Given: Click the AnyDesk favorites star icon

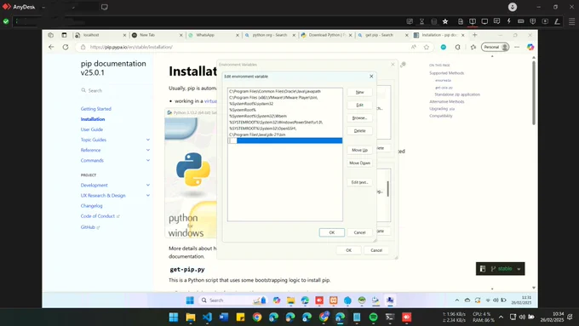Looking at the screenshot, I should (445, 21).
